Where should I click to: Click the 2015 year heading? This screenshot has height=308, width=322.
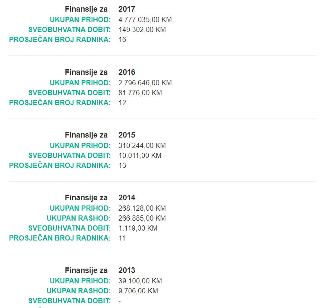(x=127, y=135)
